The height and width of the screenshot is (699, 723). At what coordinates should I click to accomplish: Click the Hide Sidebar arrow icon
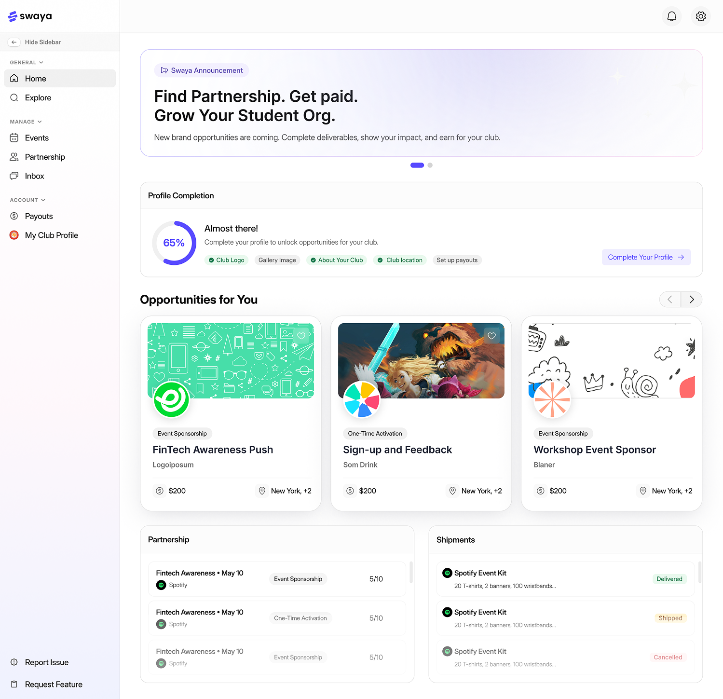coord(14,42)
